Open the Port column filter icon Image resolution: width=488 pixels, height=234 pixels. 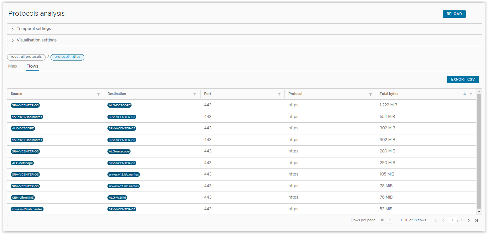(x=279, y=95)
